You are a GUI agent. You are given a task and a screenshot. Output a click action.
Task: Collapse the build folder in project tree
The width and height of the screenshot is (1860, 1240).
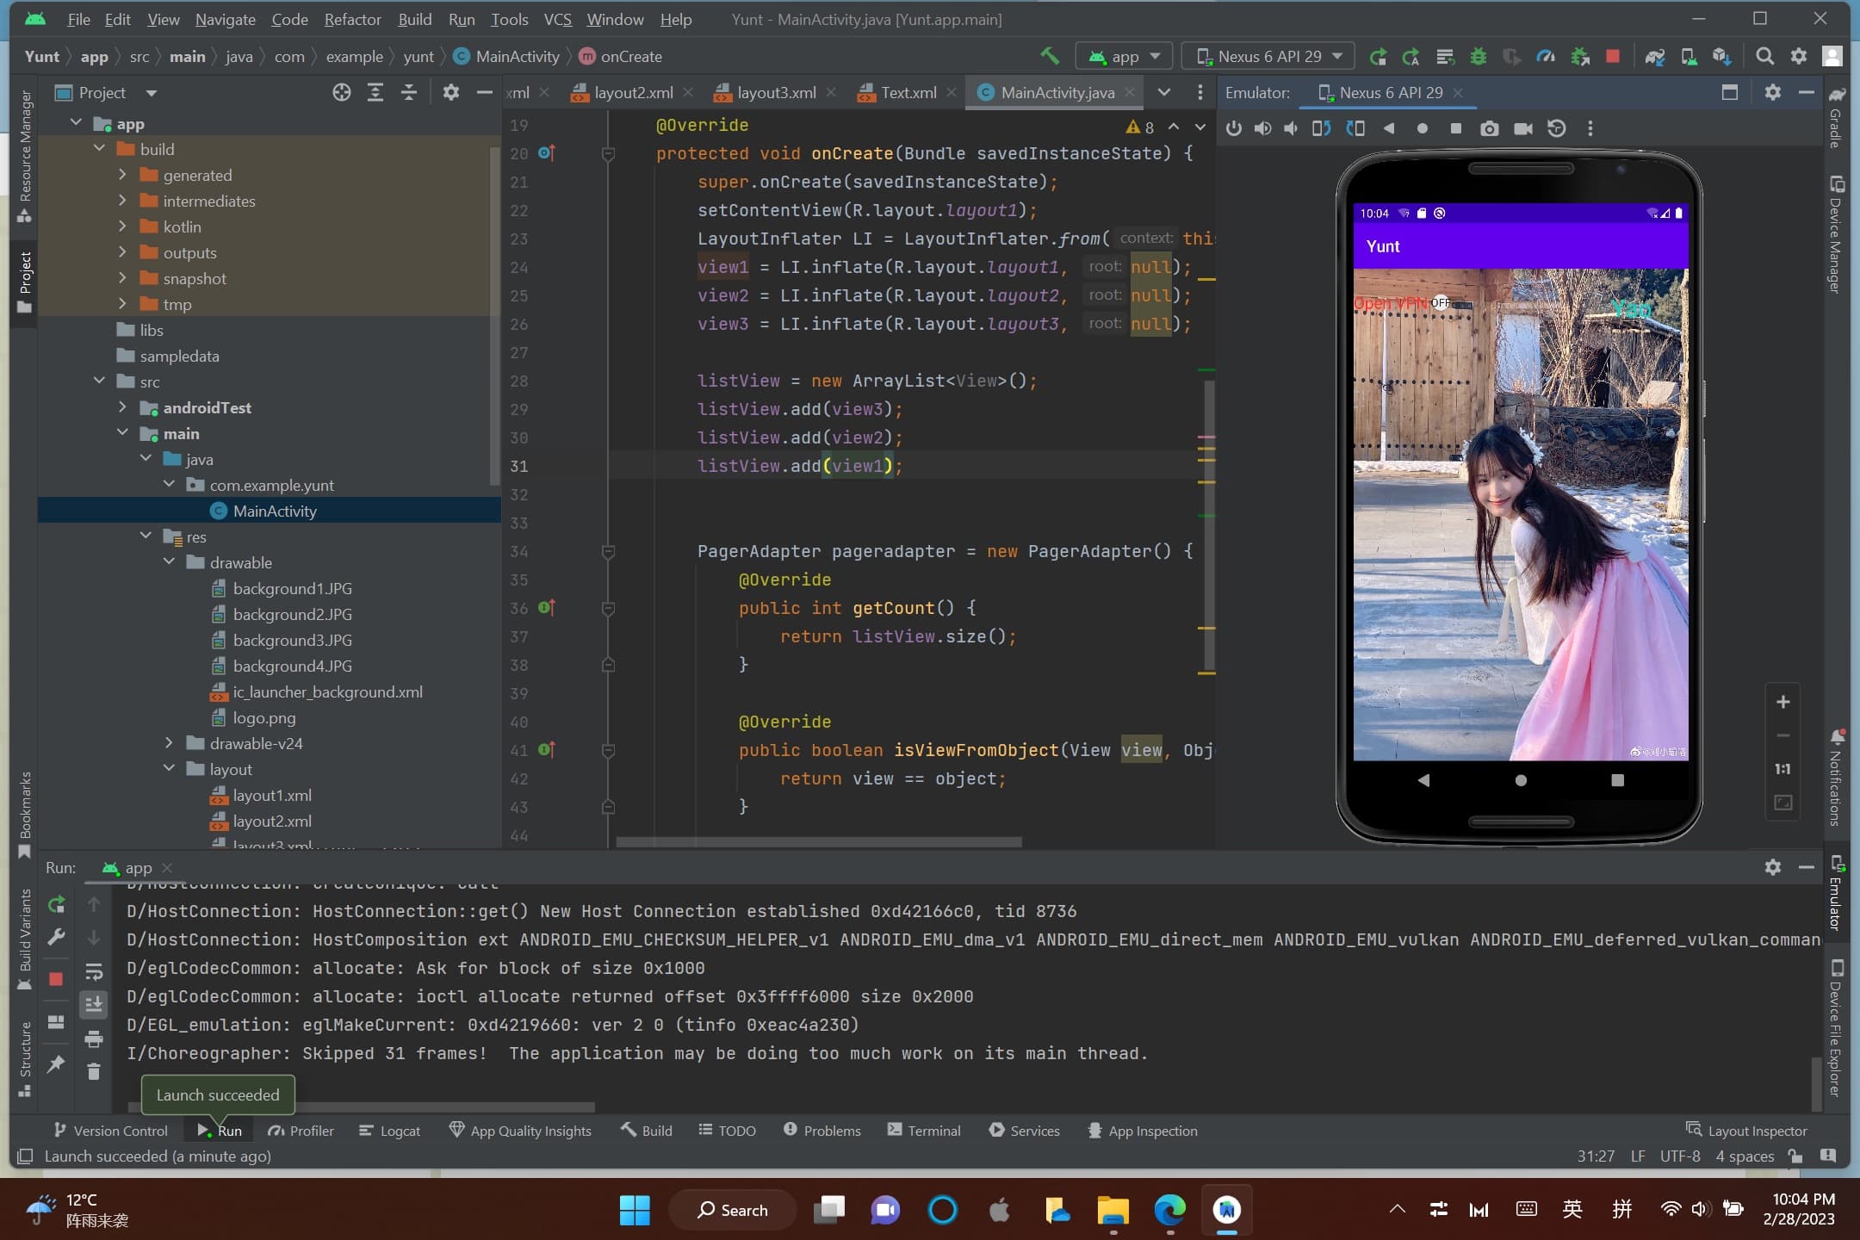100,149
